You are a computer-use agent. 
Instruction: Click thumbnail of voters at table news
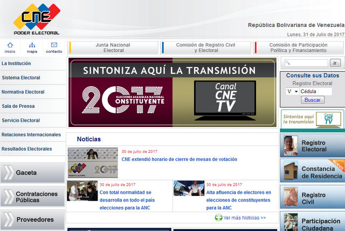tap(82, 191)
